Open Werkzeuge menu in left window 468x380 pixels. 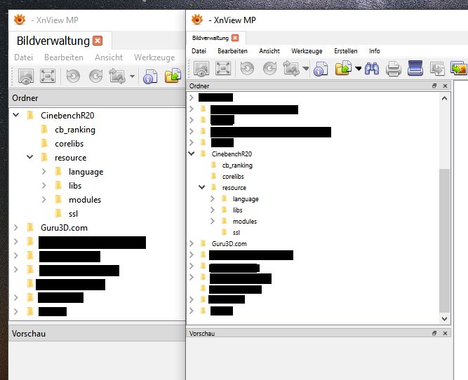pyautogui.click(x=154, y=57)
